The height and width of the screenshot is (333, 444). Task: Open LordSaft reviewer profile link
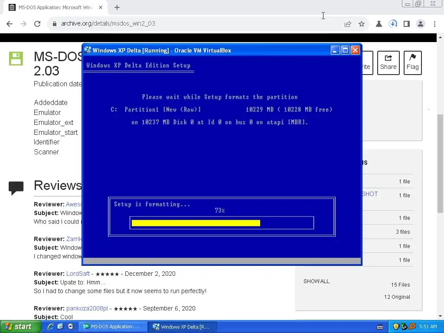tap(78, 274)
